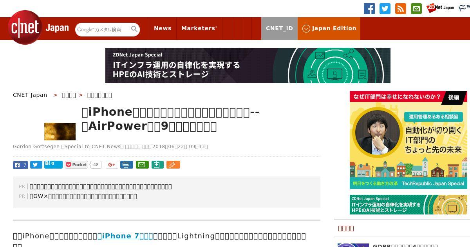Image resolution: width=470 pixels, height=247 pixels.
Task: Print the article using the printer icon
Action: click(126, 165)
